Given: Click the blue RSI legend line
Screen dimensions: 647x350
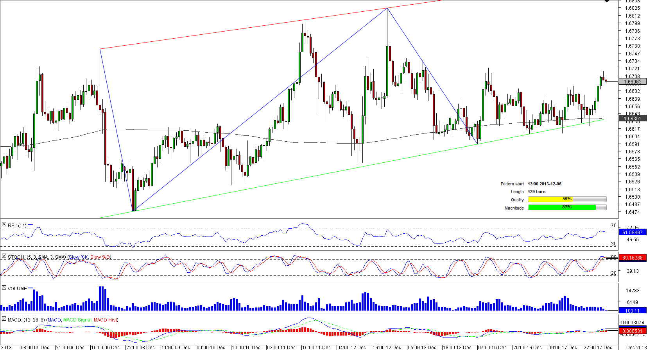Looking at the screenshot, I should coord(30,225).
